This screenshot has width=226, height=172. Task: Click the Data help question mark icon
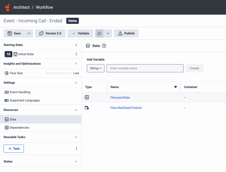104,46
